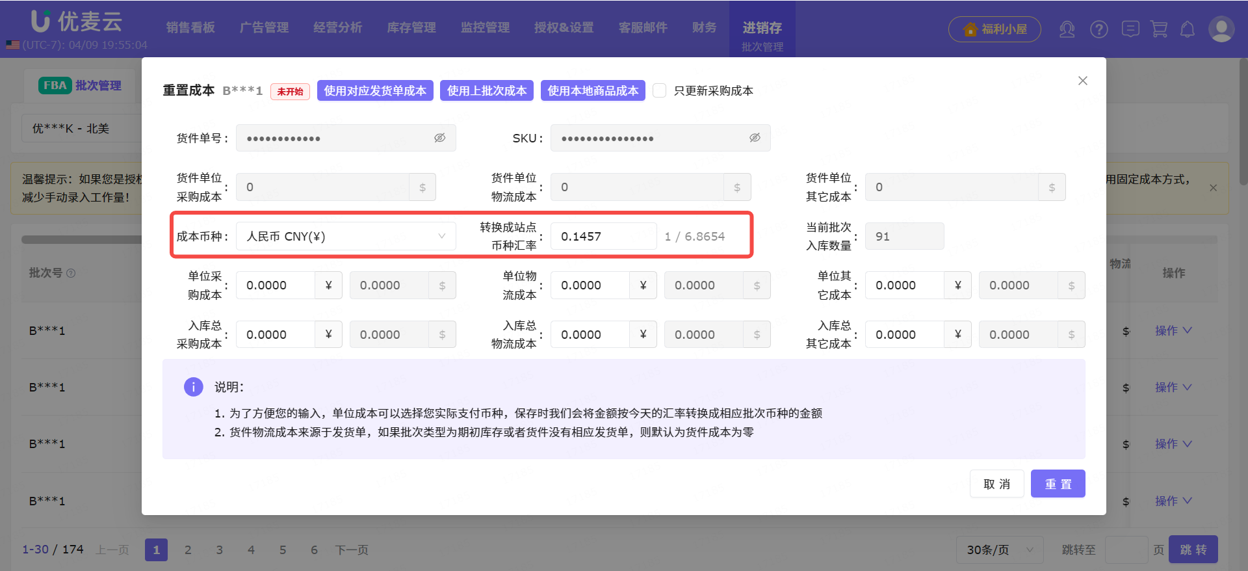Open the 库存管理 menu

411,28
